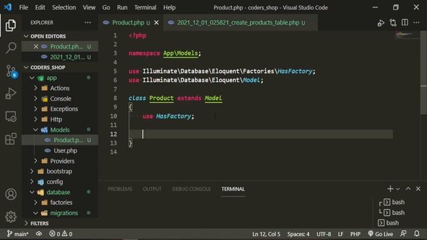Open the Explorer view in activity bar

point(11,25)
